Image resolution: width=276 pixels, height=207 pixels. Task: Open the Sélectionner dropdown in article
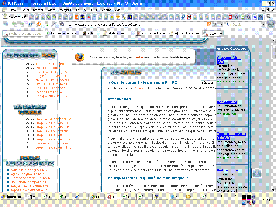(x=208, y=82)
